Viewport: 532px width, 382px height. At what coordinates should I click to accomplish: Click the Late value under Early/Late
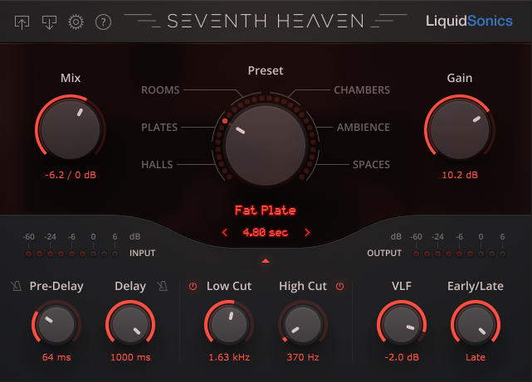pyautogui.click(x=476, y=357)
